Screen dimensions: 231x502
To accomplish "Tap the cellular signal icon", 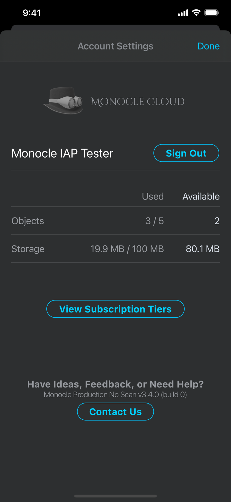I will [x=182, y=12].
